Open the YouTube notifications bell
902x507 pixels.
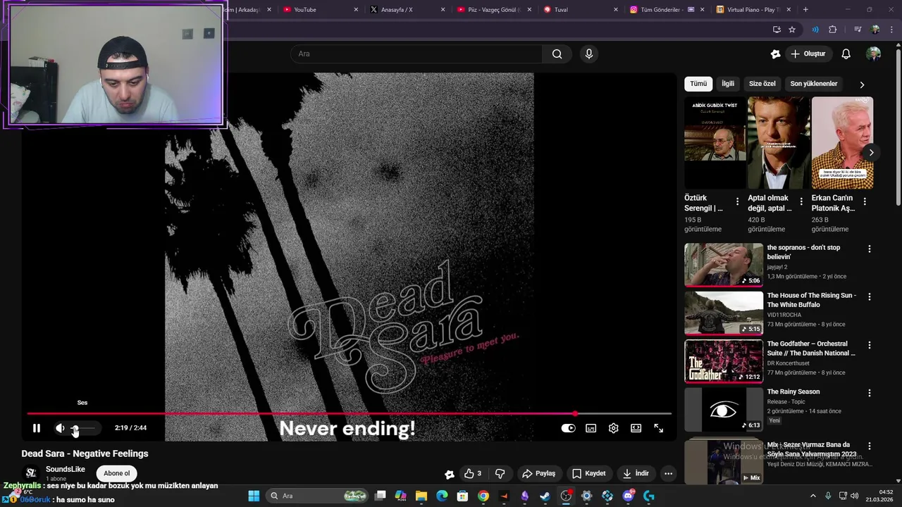[x=846, y=54]
